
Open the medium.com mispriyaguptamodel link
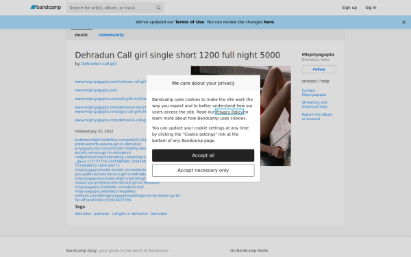127,198
